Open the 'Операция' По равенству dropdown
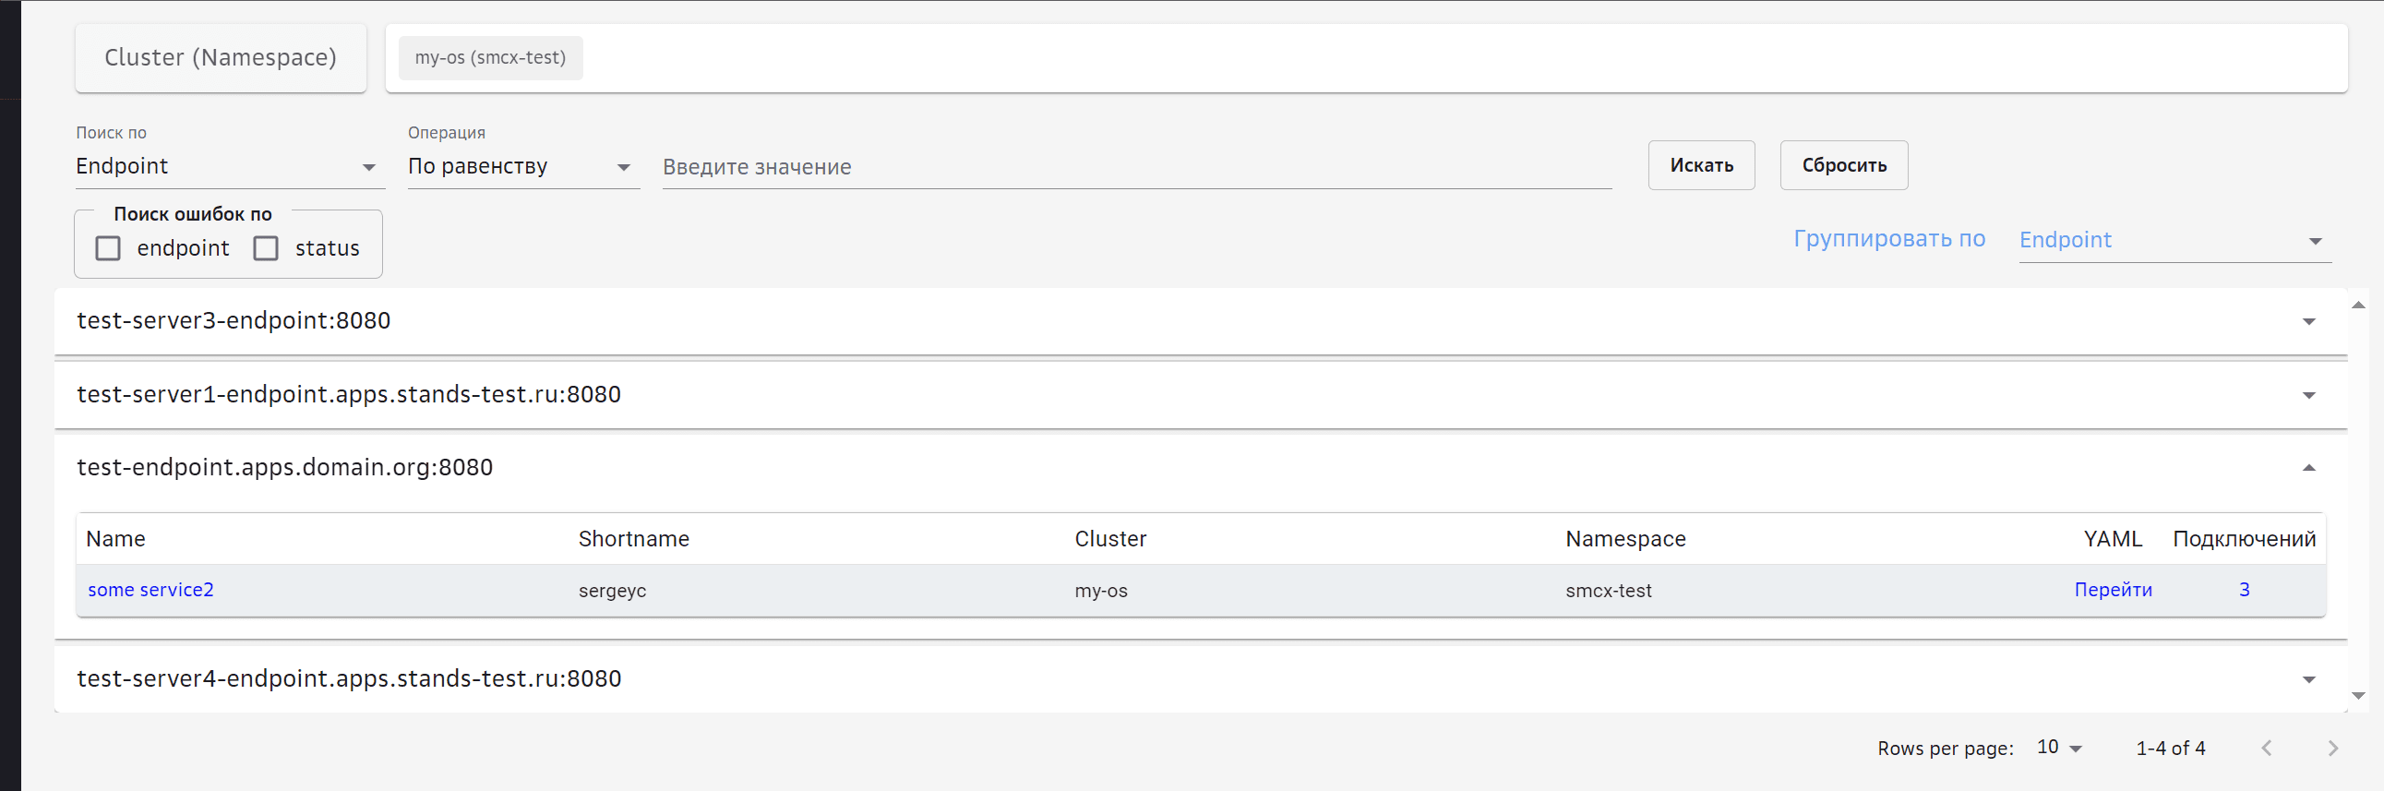The height and width of the screenshot is (791, 2384). click(521, 166)
